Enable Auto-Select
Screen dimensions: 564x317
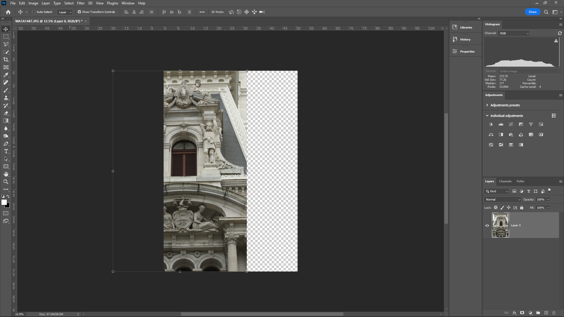34,12
